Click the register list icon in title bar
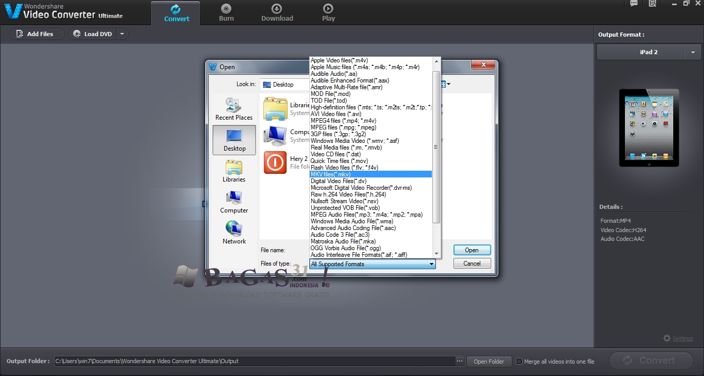 [x=652, y=4]
